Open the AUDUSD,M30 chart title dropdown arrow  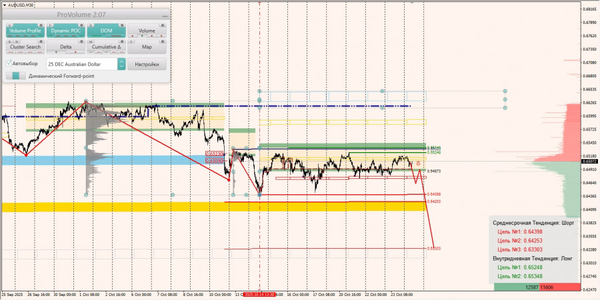4,5
